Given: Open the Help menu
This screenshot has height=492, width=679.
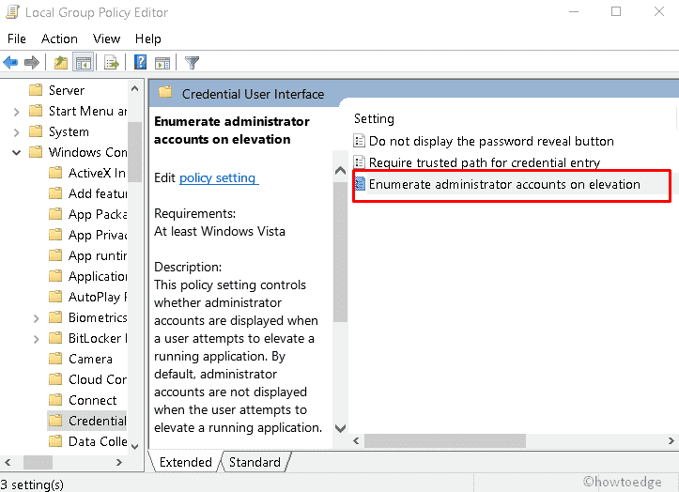Looking at the screenshot, I should [x=148, y=39].
